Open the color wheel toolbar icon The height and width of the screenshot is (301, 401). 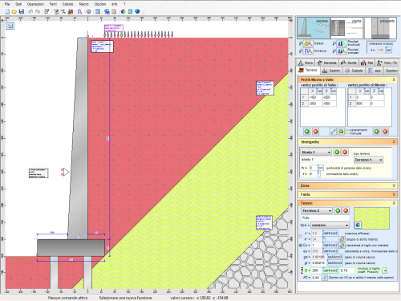tap(123, 11)
